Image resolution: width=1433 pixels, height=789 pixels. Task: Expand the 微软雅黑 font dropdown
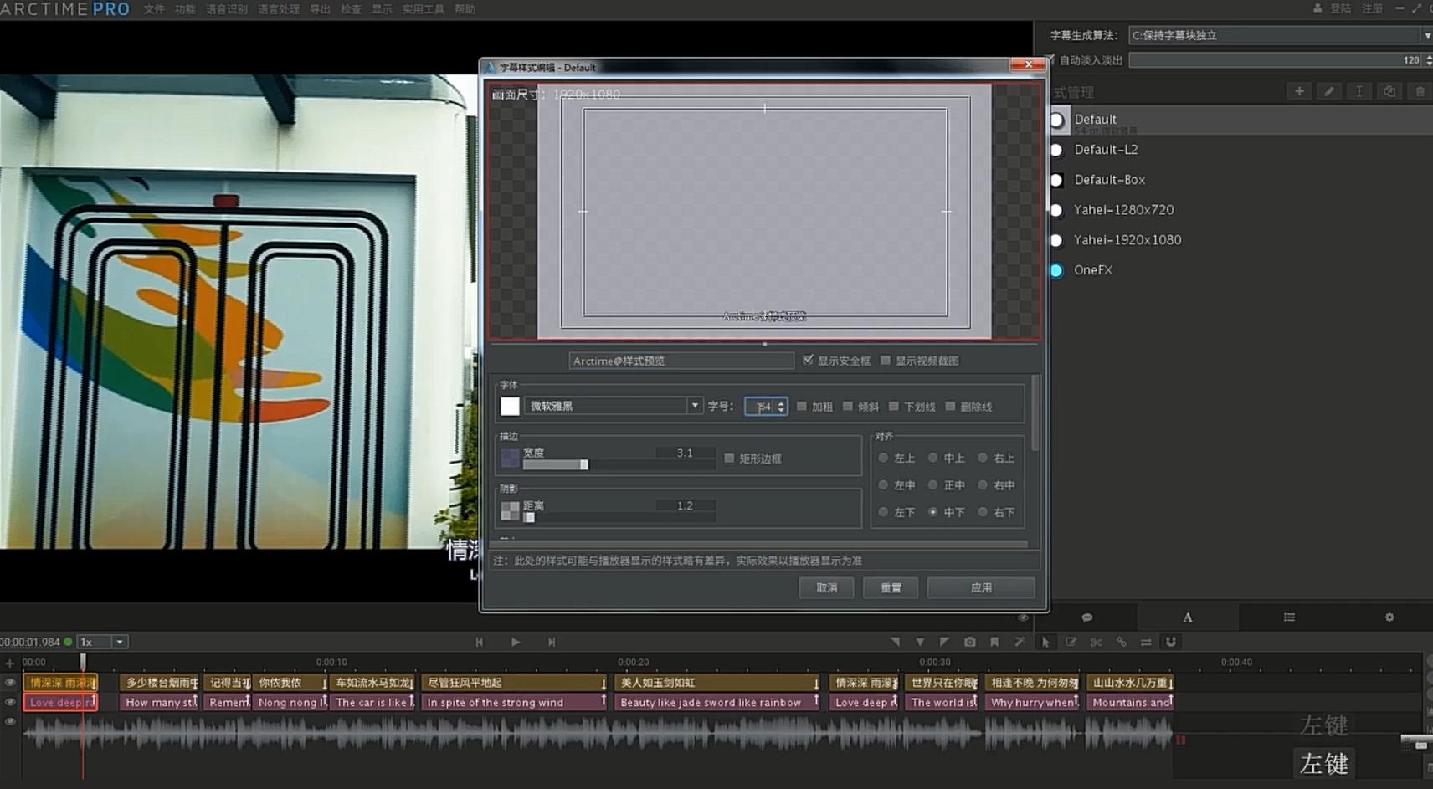pyautogui.click(x=694, y=406)
